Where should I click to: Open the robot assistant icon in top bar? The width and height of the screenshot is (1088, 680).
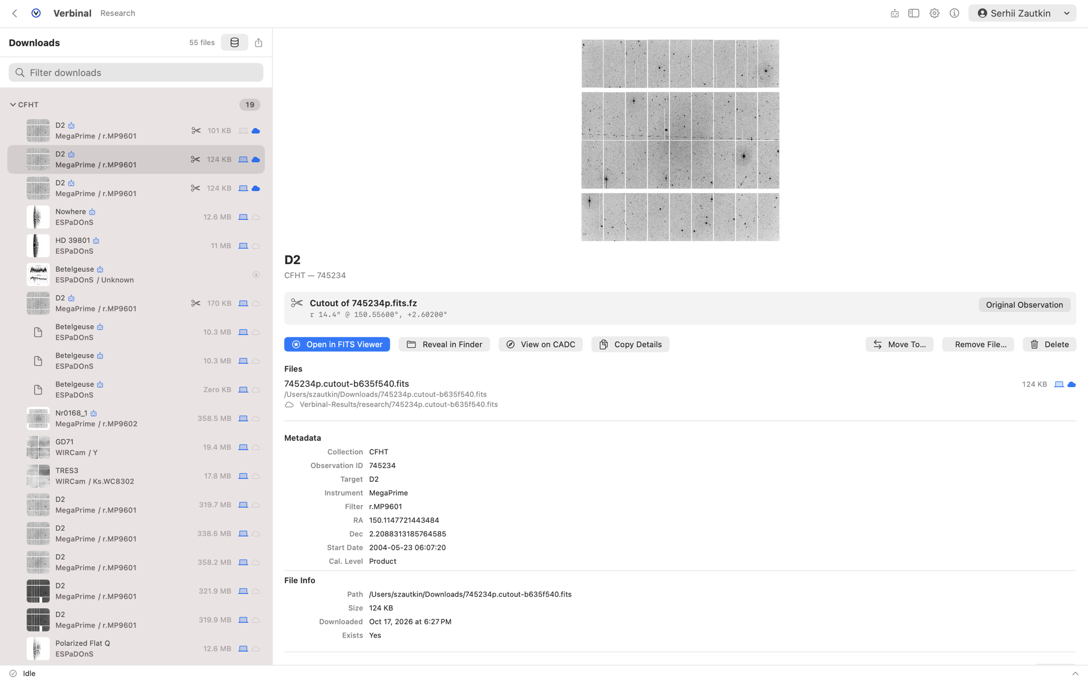[895, 13]
